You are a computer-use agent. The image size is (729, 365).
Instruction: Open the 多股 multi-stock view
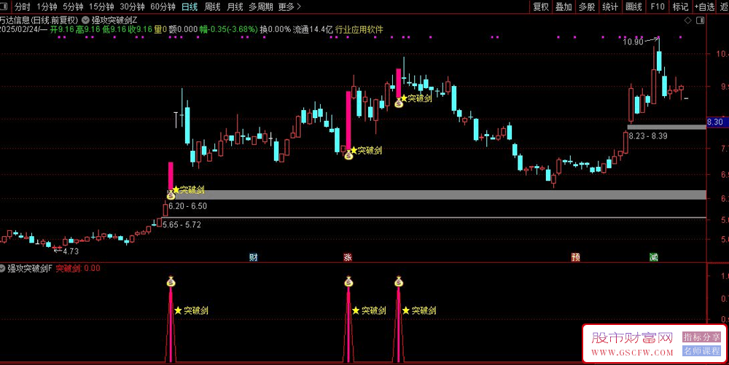click(587, 7)
